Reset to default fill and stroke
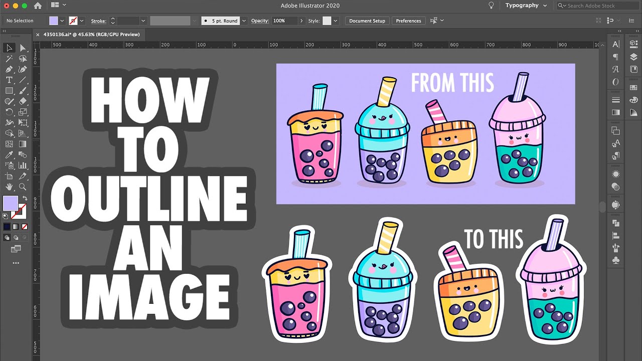 click(x=6, y=216)
